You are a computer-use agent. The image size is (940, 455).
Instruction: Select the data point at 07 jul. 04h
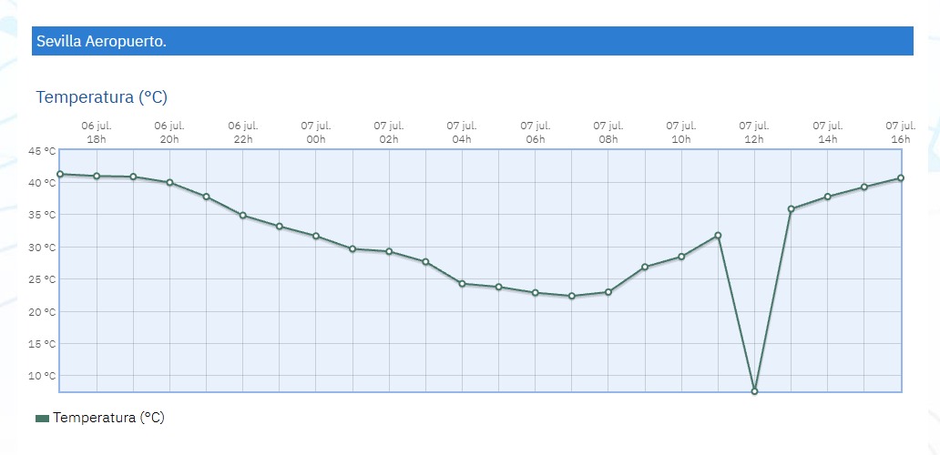coord(462,284)
